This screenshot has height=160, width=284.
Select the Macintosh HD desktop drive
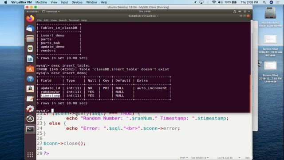[270, 13]
